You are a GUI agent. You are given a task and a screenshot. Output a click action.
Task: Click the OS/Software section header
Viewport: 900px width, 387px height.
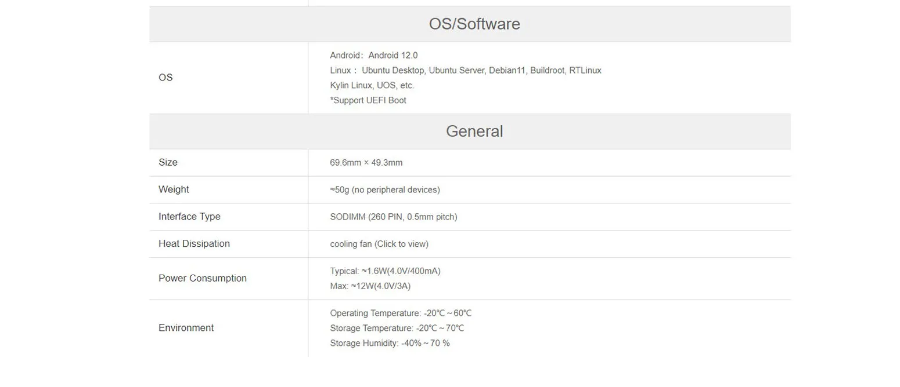tap(474, 24)
